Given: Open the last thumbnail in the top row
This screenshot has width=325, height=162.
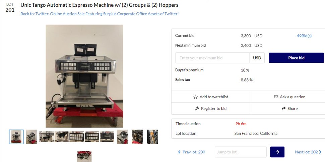Looking at the screenshot, I should pyautogui.click(x=152, y=137).
